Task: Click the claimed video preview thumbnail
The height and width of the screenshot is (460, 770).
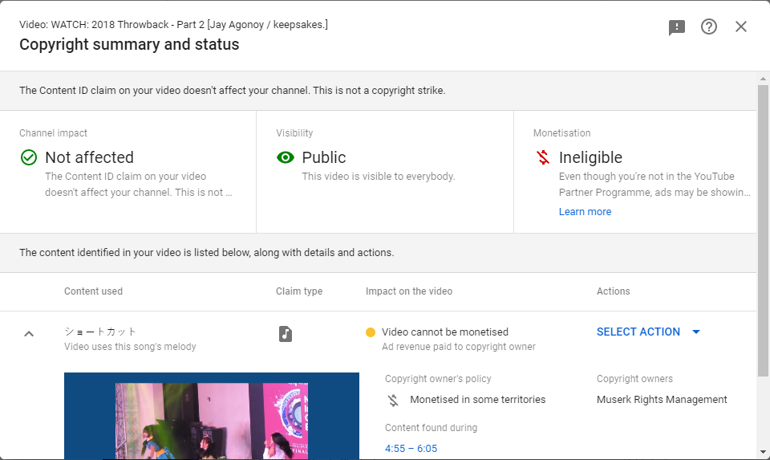Action: click(212, 416)
